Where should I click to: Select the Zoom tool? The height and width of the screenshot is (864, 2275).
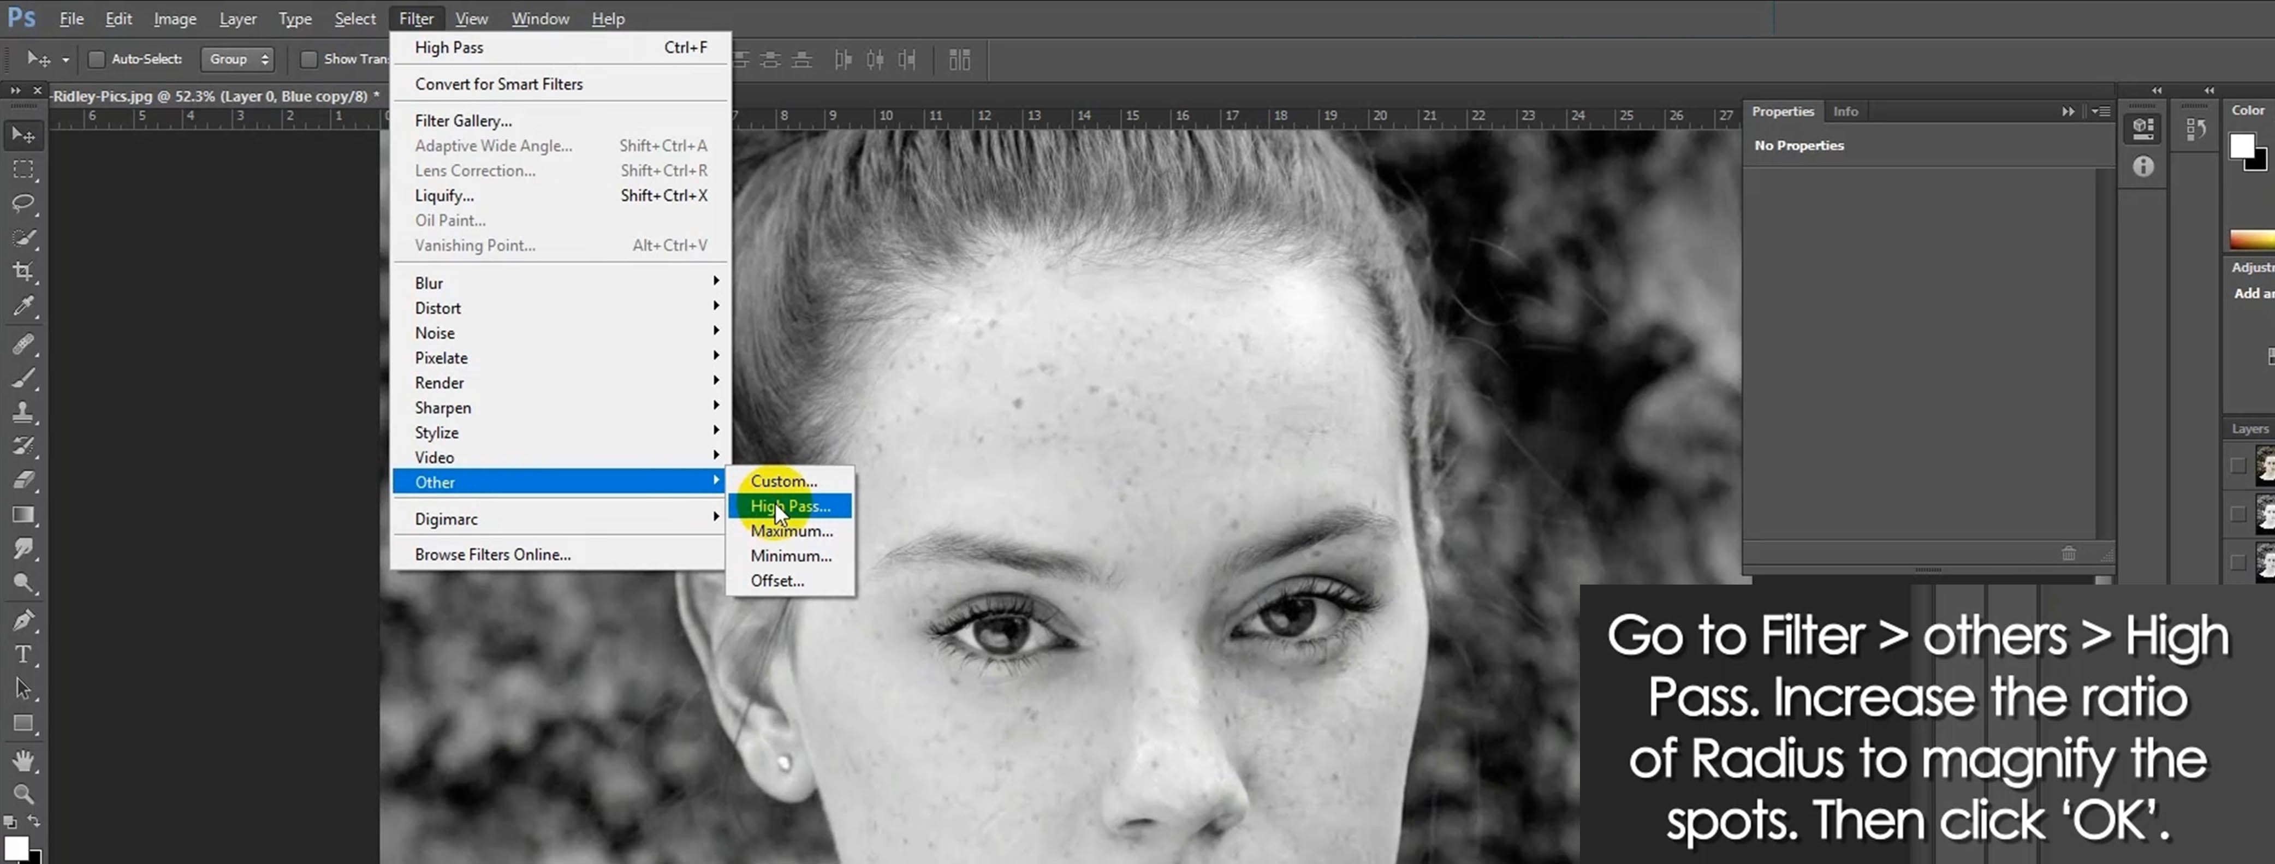(23, 794)
